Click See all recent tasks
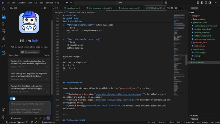Image resolution: width=220 pixels, height=124 pixels. coord(47,55)
